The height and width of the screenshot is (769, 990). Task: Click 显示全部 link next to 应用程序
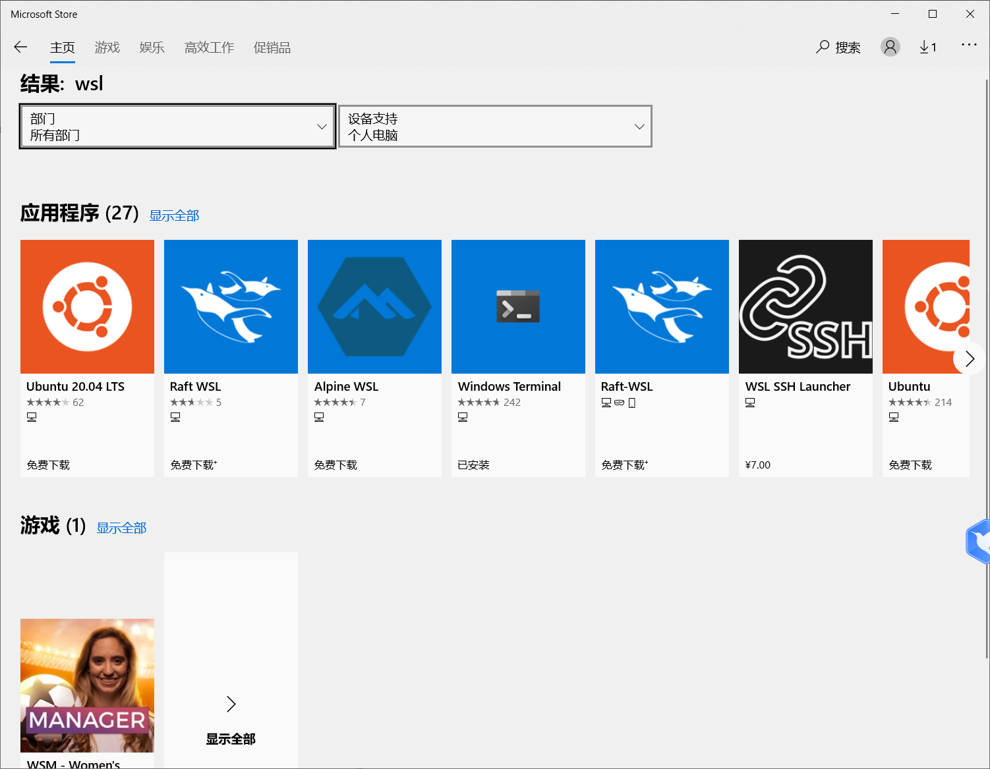pos(174,215)
